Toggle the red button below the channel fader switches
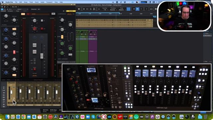The width and height of the screenshot is (213, 120). (x=35, y=69)
